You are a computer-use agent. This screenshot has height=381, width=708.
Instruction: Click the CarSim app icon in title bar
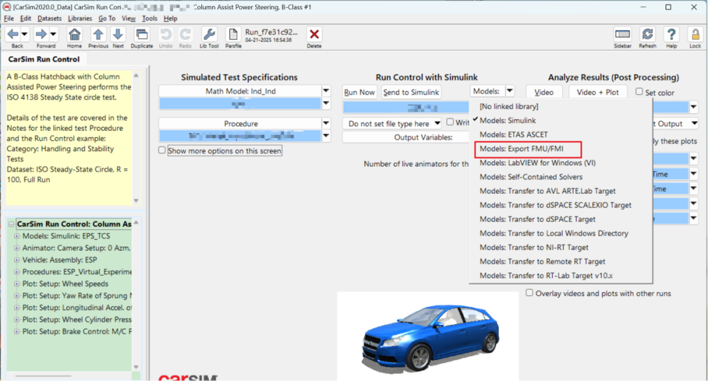[x=7, y=7]
